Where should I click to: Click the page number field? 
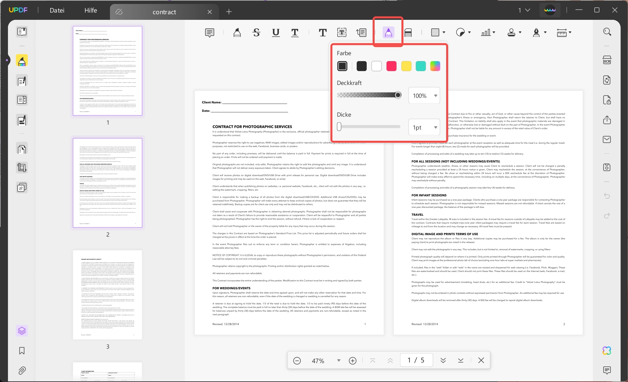416,360
